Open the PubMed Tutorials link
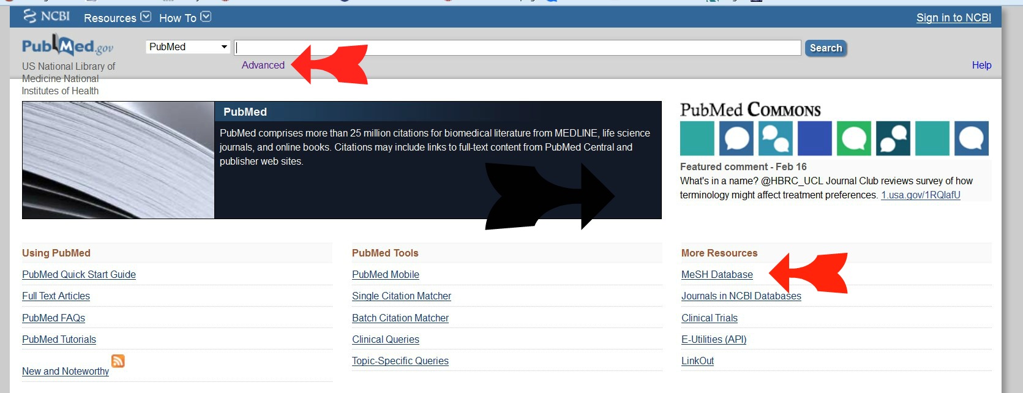The width and height of the screenshot is (1023, 393). 59,339
